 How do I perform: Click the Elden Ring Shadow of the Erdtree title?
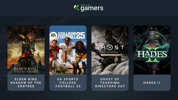point(26,83)
